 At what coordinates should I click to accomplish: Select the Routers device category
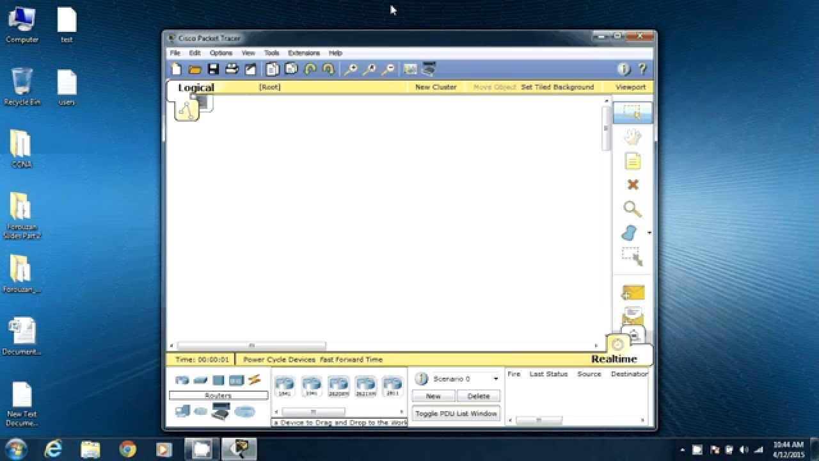(x=182, y=380)
